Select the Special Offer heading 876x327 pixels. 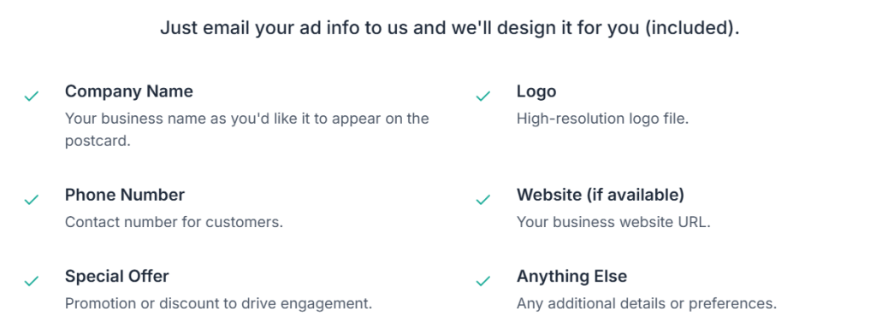116,277
